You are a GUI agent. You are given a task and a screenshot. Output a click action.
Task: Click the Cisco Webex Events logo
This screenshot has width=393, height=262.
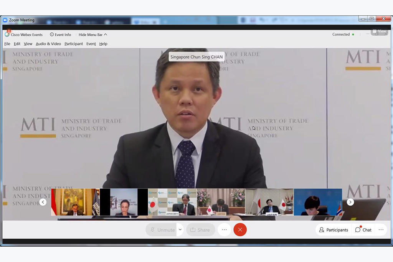coord(7,34)
